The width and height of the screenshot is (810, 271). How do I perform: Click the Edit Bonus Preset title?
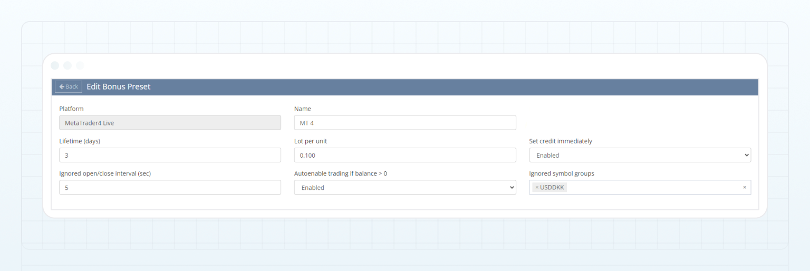[x=119, y=87]
